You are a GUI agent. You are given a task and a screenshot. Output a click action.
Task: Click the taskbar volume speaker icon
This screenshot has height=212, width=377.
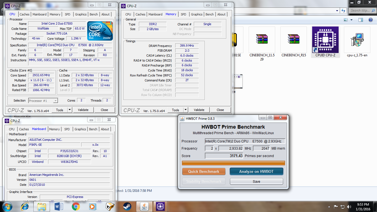349,206
